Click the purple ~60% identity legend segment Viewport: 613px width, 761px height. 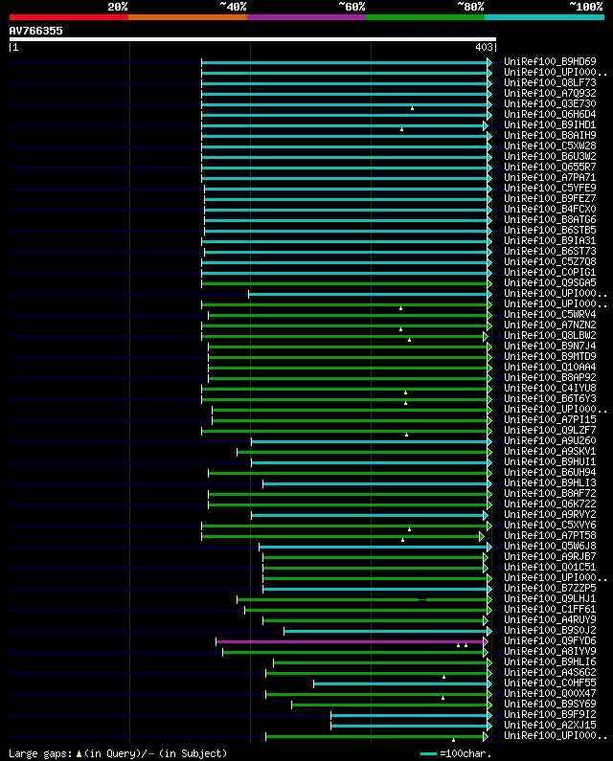click(306, 17)
